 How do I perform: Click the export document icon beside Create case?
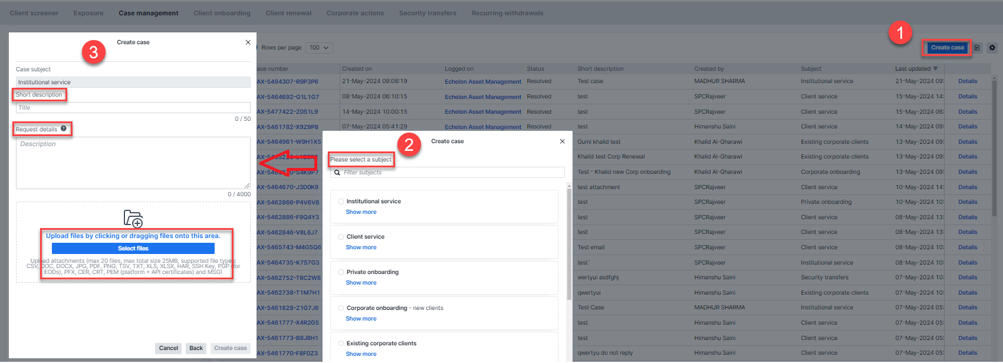pyautogui.click(x=977, y=48)
